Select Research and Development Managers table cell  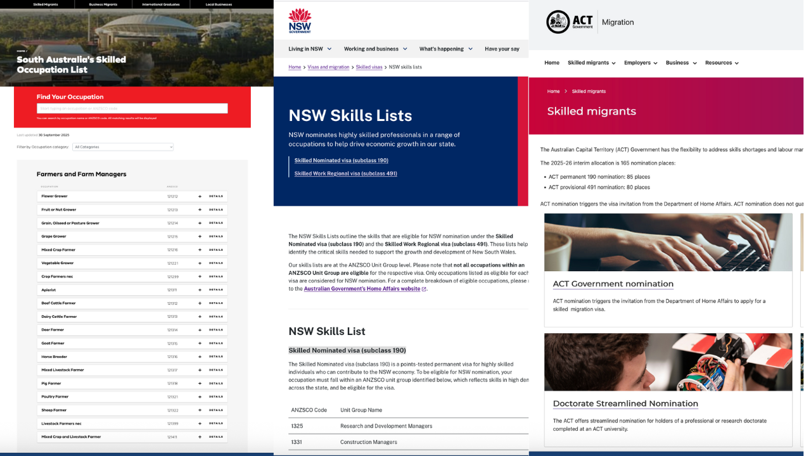[x=386, y=426]
